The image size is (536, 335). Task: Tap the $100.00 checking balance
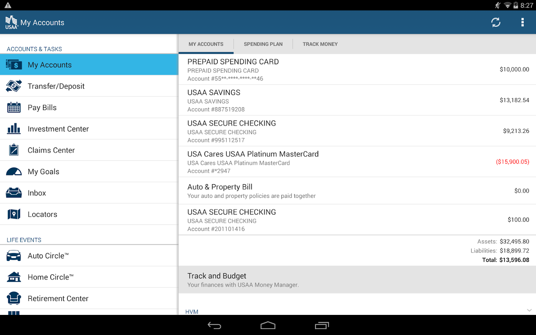[518, 220]
